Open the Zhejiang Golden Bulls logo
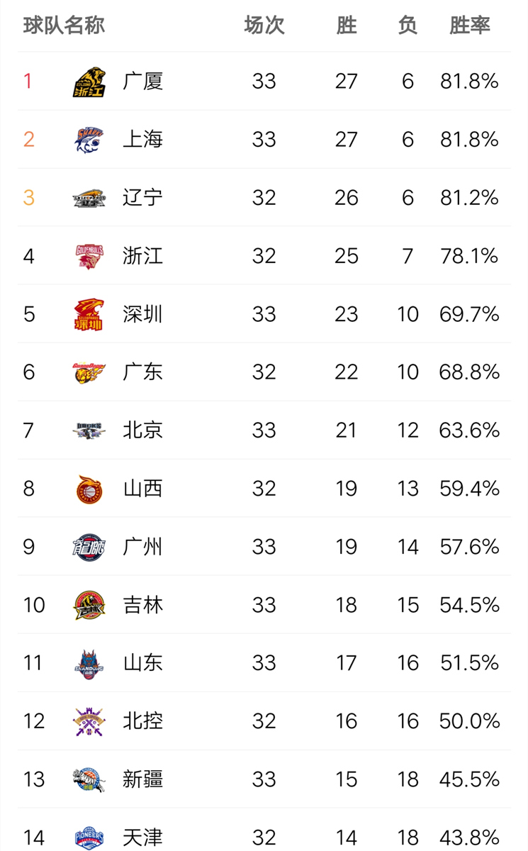The image size is (528, 851). pyautogui.click(x=90, y=256)
